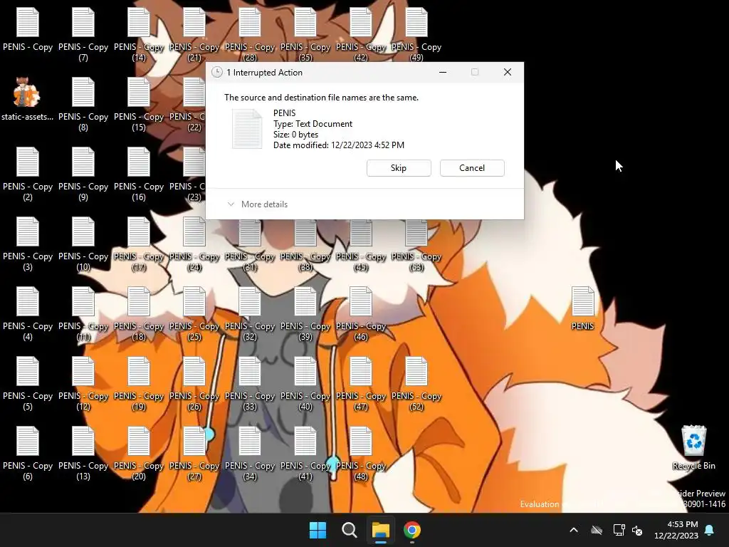
Task: Select the 'Copy (8)' text file icon
Action: click(x=83, y=92)
